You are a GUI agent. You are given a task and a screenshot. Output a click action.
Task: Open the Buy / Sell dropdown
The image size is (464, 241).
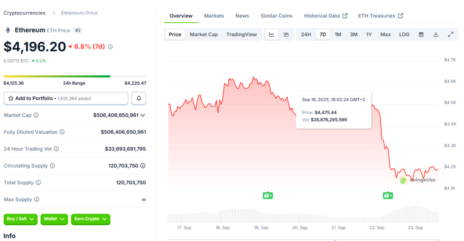pos(21,219)
